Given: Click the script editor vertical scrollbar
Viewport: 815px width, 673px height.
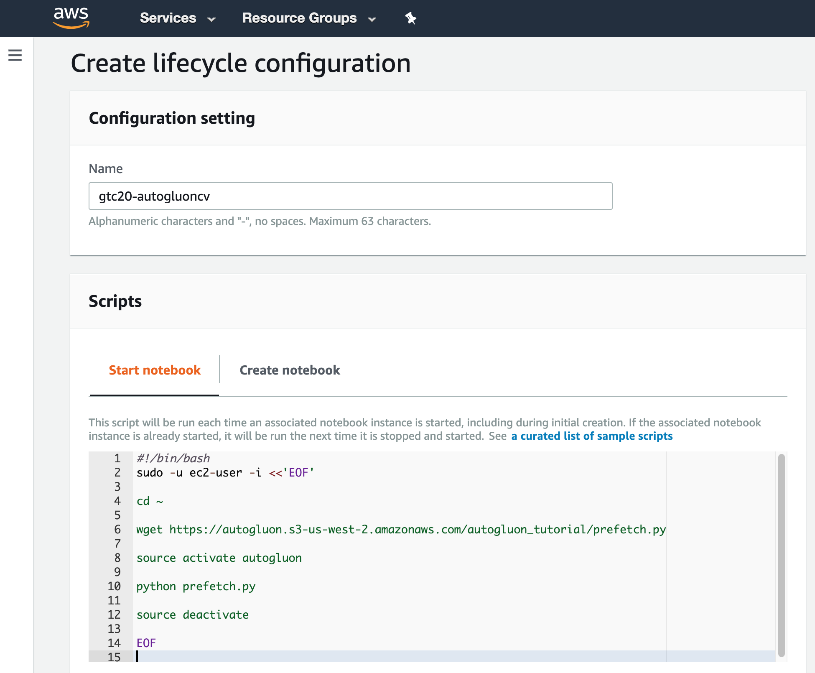Looking at the screenshot, I should click(781, 556).
